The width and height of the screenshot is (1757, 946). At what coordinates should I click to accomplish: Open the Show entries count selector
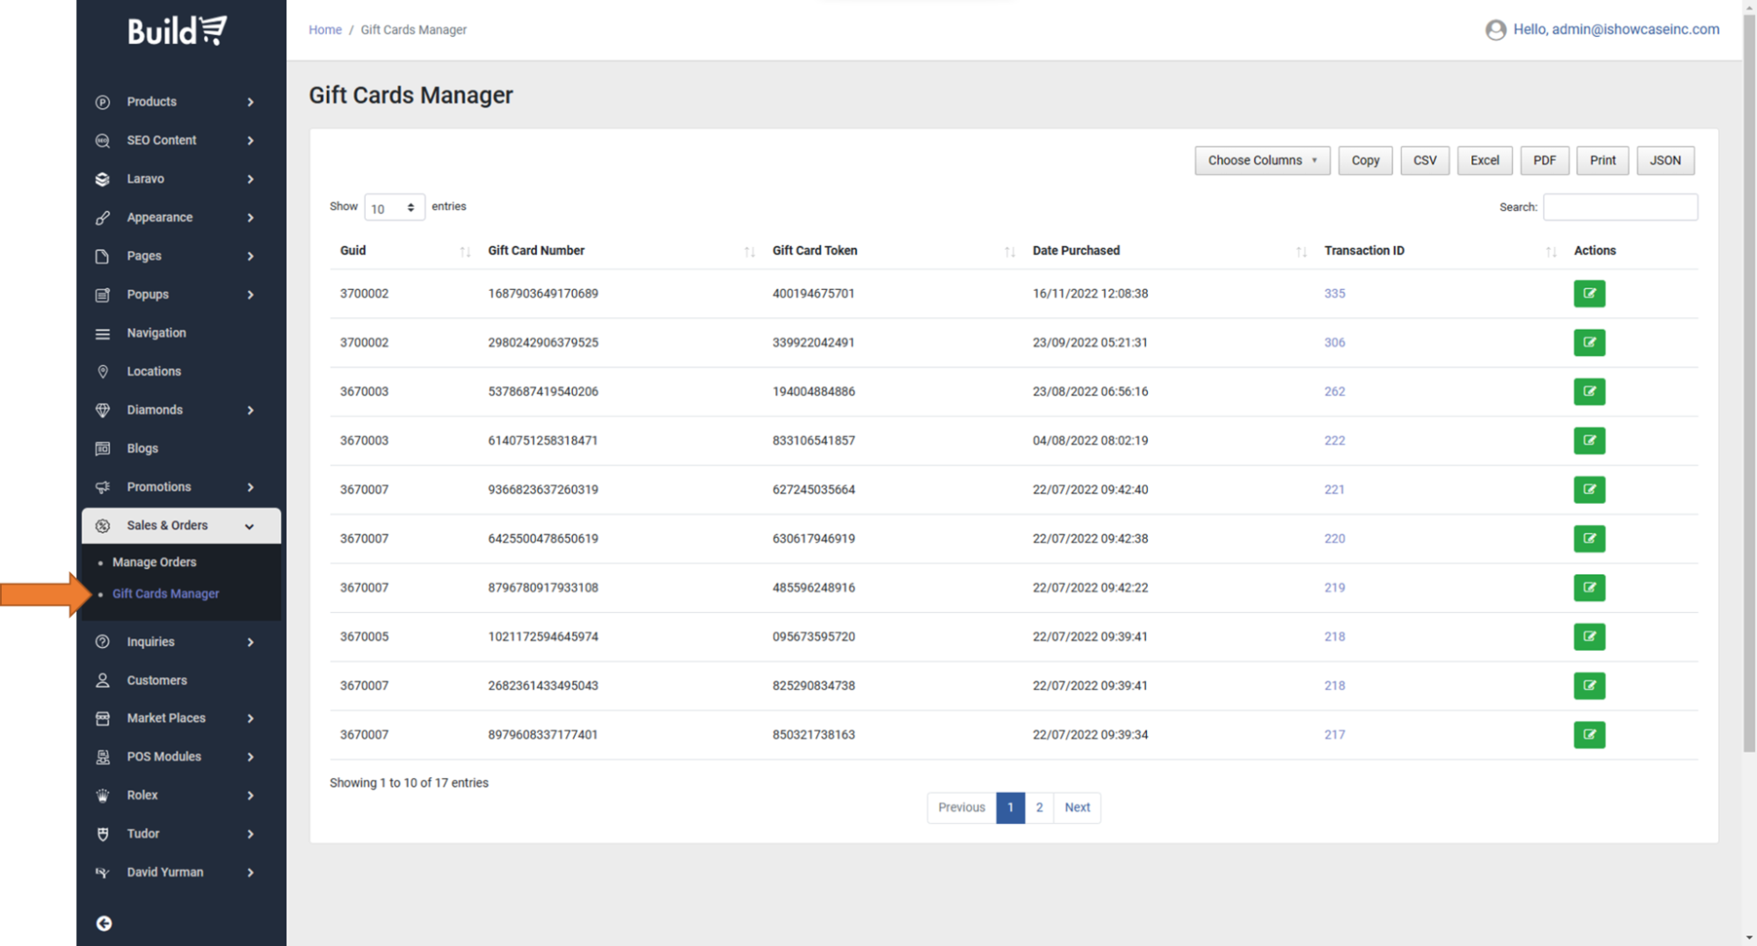tap(393, 207)
